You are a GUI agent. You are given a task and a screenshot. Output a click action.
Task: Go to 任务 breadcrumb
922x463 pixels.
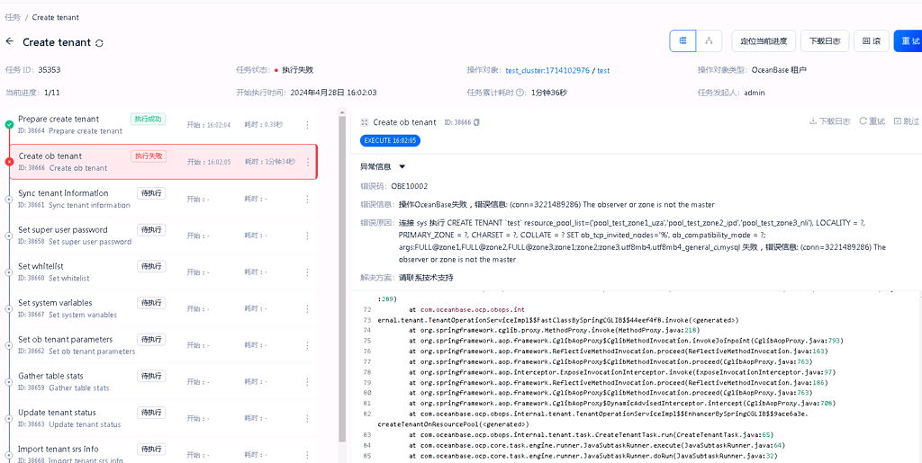(13, 17)
